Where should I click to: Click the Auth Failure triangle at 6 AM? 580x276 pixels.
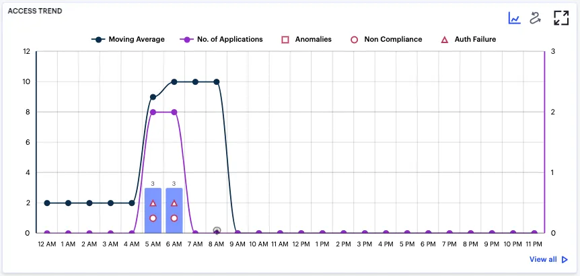[174, 203]
